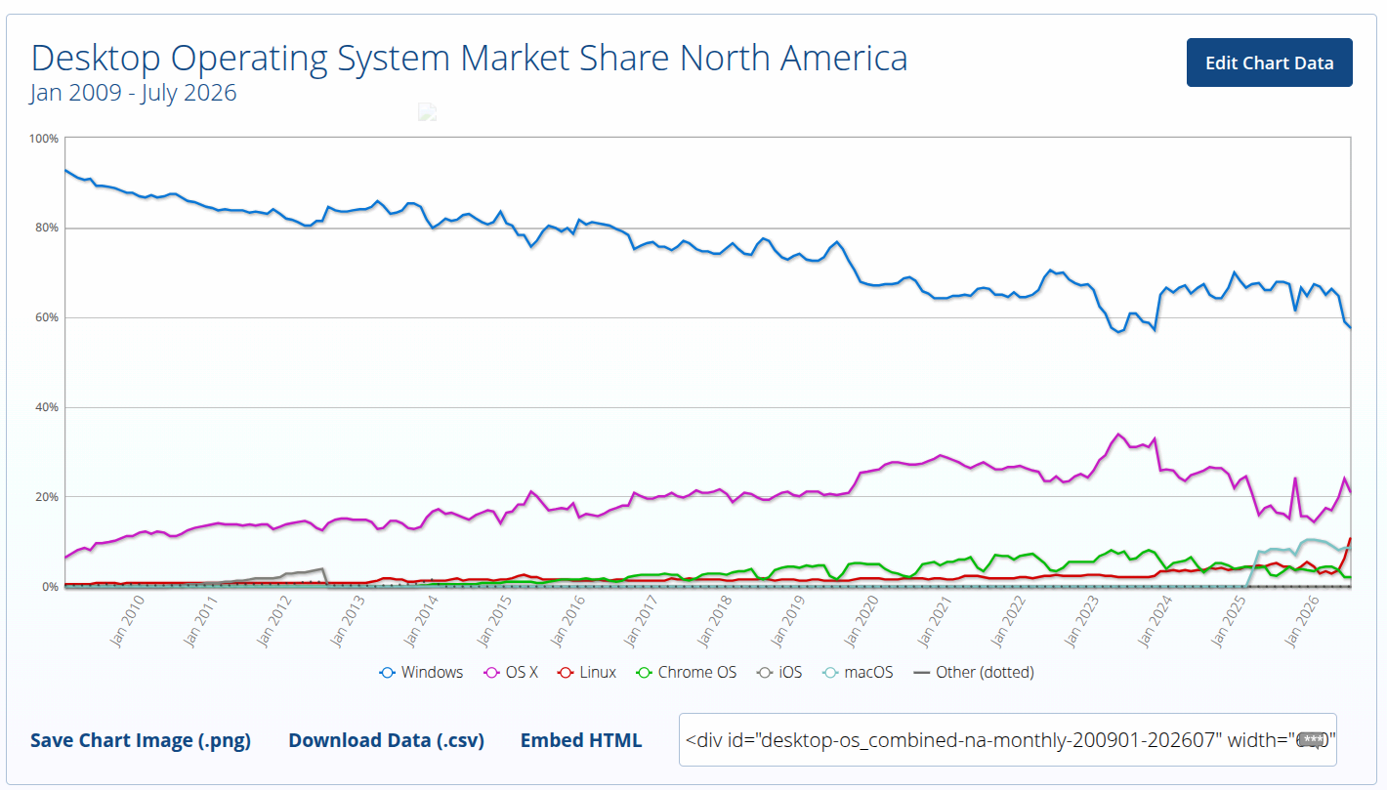Viewport: 1387px width, 790px height.
Task: Click the Jan 2009 - July 2026 subtitle
Action: point(133,94)
